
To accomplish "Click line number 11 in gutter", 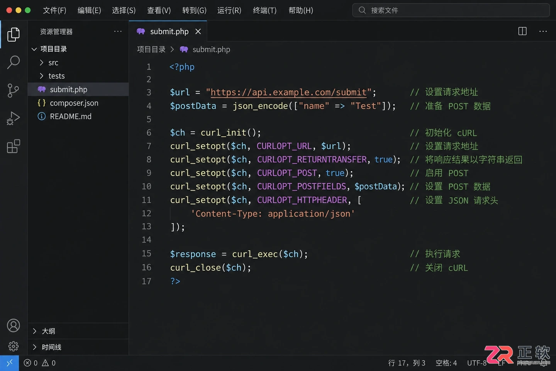I will 146,200.
